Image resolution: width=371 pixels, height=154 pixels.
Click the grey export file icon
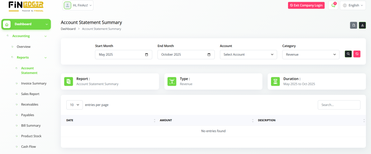tap(354, 25)
